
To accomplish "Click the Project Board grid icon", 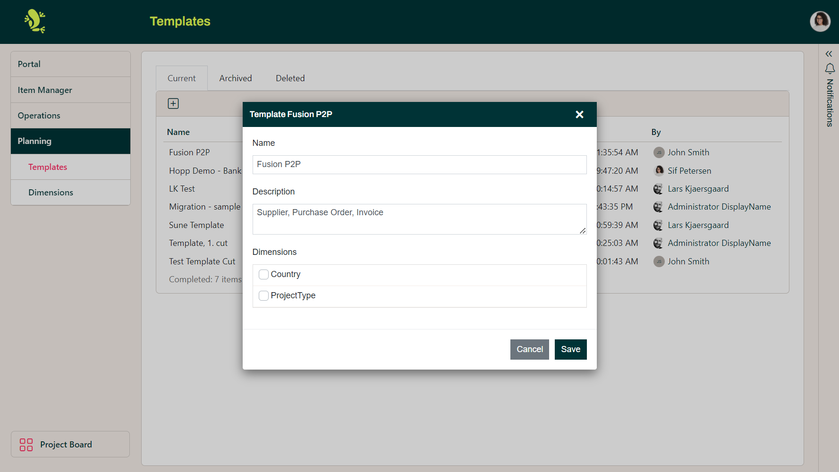I will [26, 444].
